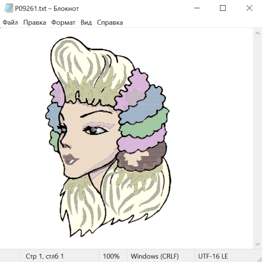Image resolution: width=262 pixels, height=262 pixels.
Task: Click the 100% zoom level indicator
Action: (x=111, y=256)
